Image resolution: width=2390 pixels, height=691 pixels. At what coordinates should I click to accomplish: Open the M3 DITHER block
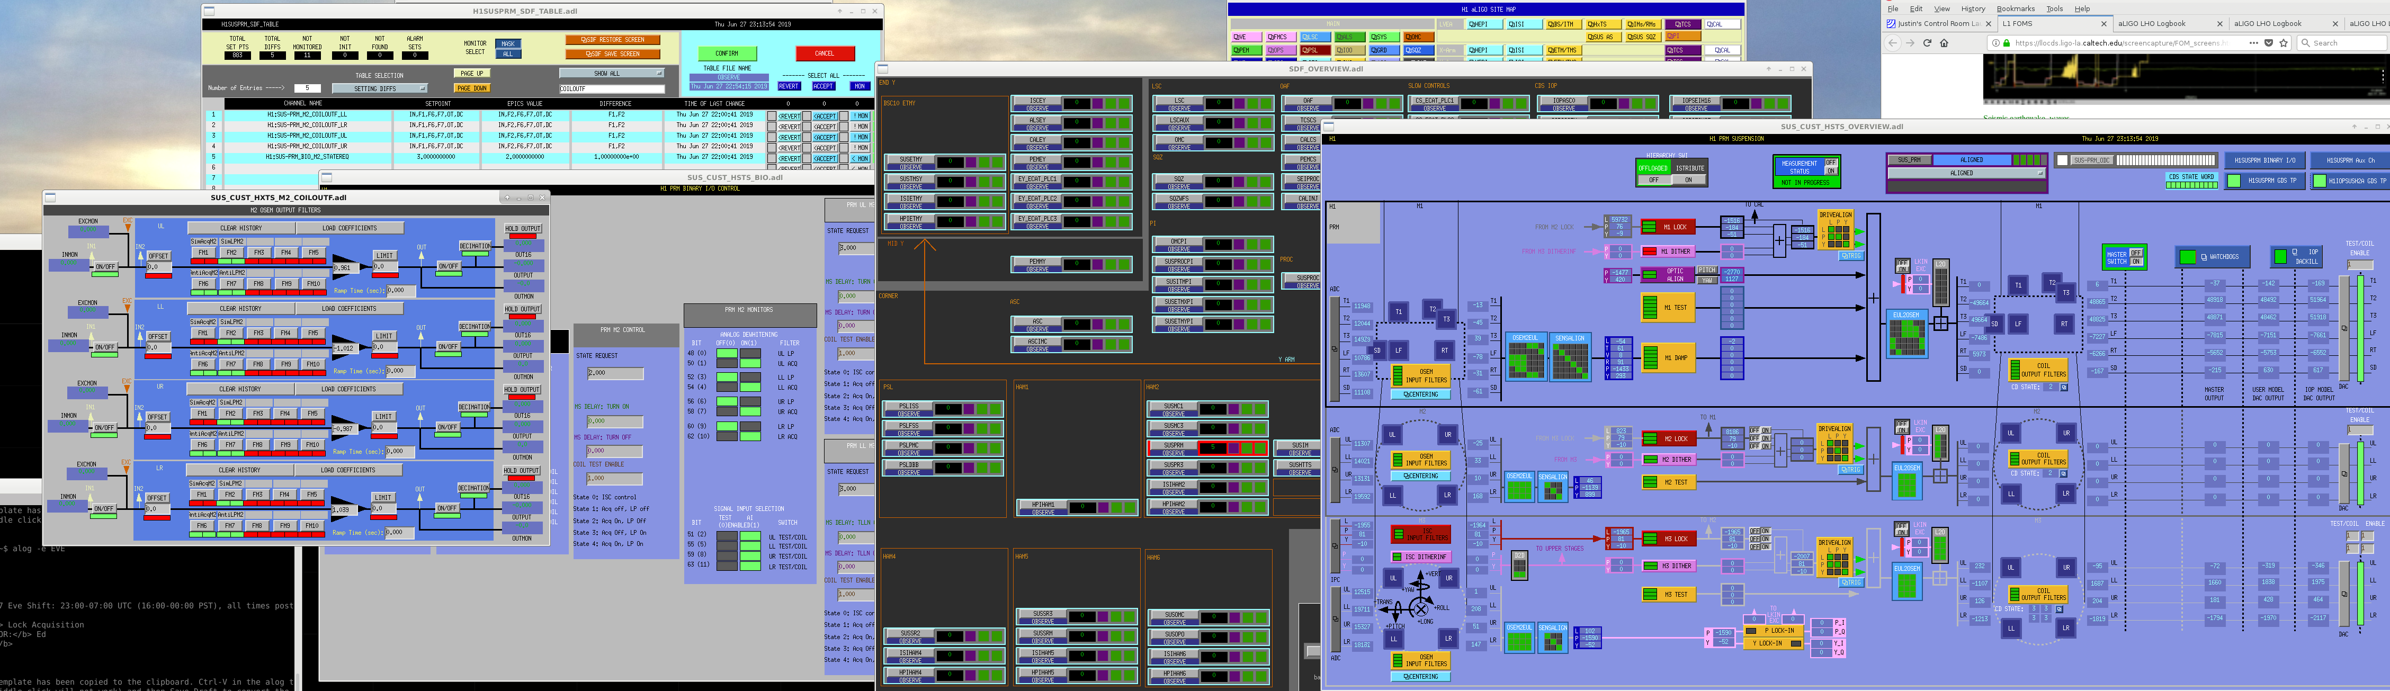pos(1669,566)
